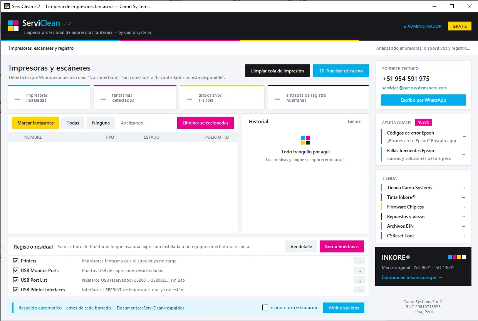Click arrow next to Repuestos y piezas
The image size is (478, 321).
coord(463,217)
